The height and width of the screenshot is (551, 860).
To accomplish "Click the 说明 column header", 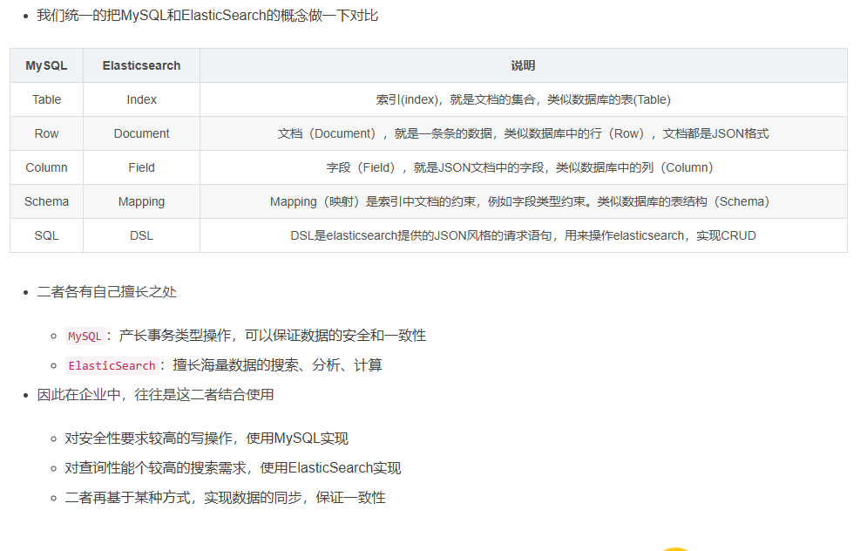I will pos(524,66).
